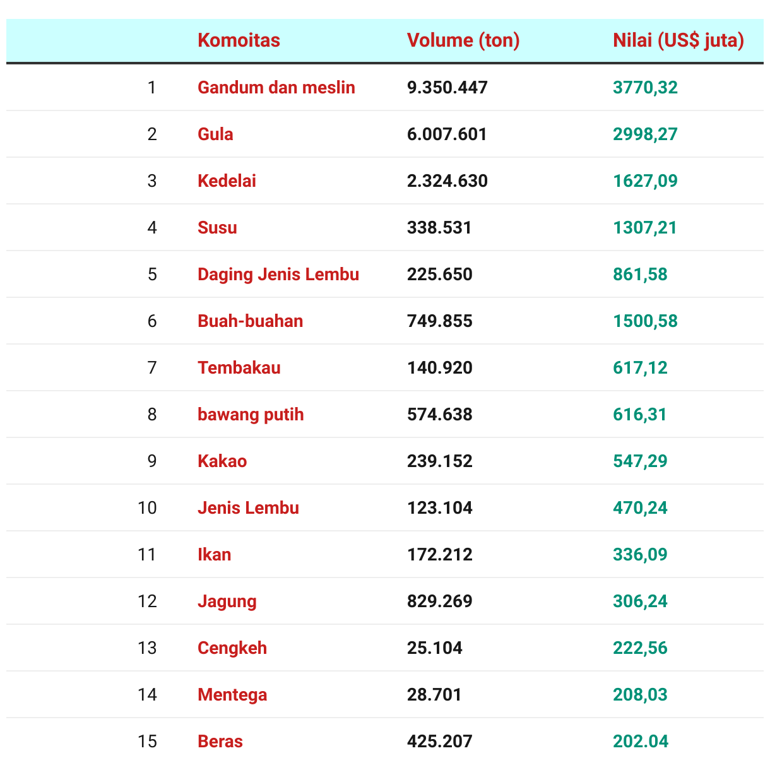Click the Buah-buahan commodity

pos(250,321)
